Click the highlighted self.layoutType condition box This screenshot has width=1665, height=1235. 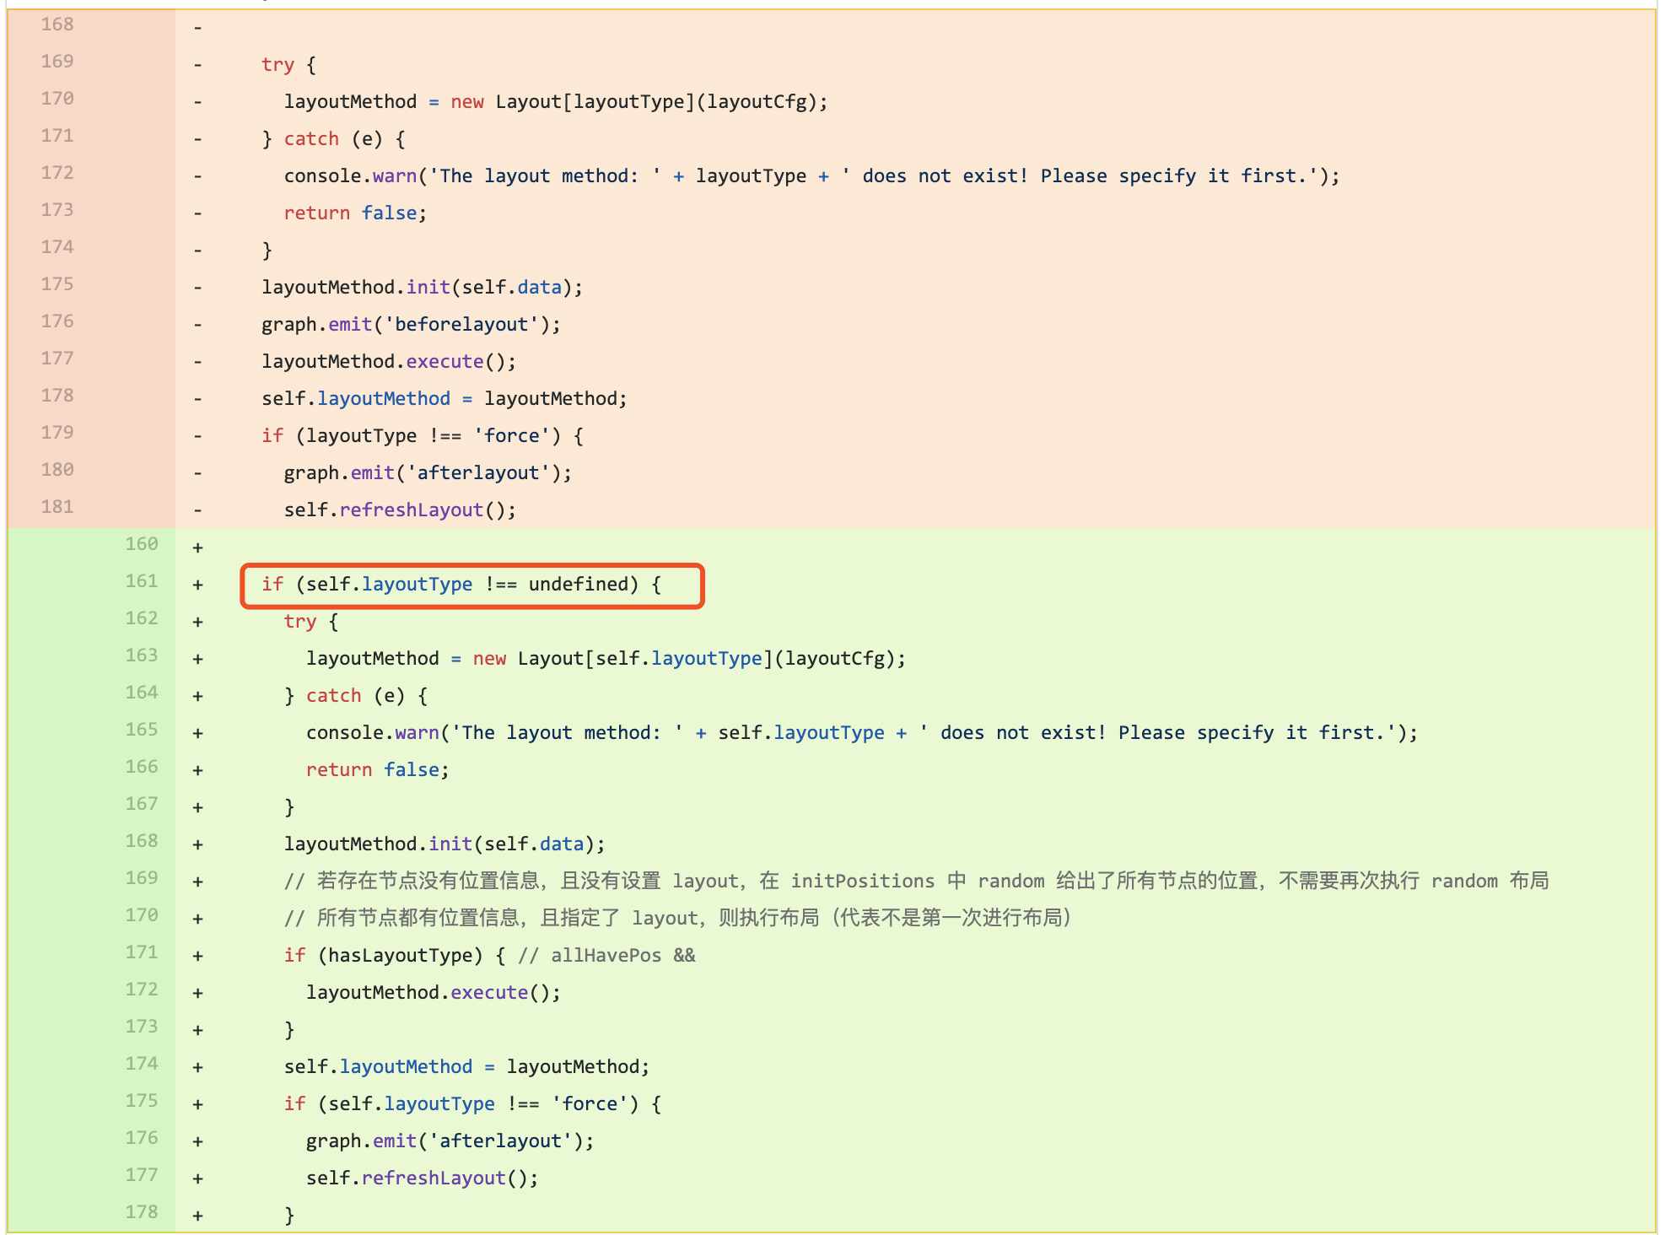472,584
